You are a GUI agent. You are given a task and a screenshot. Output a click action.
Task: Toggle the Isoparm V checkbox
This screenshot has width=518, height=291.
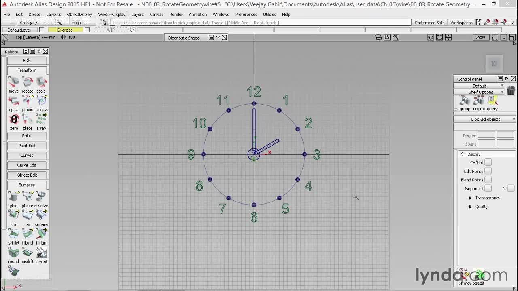511,188
